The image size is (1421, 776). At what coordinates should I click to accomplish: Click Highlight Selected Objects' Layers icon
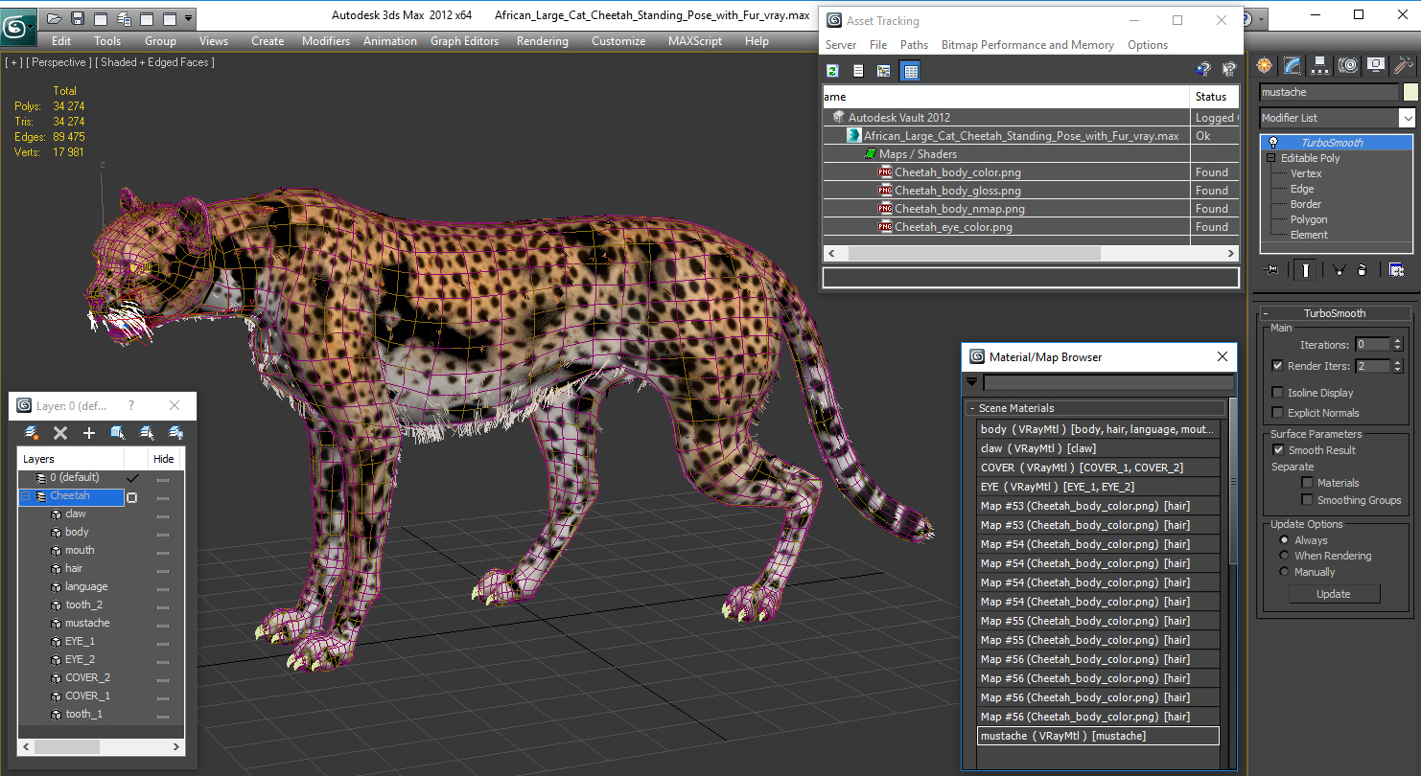tap(147, 433)
